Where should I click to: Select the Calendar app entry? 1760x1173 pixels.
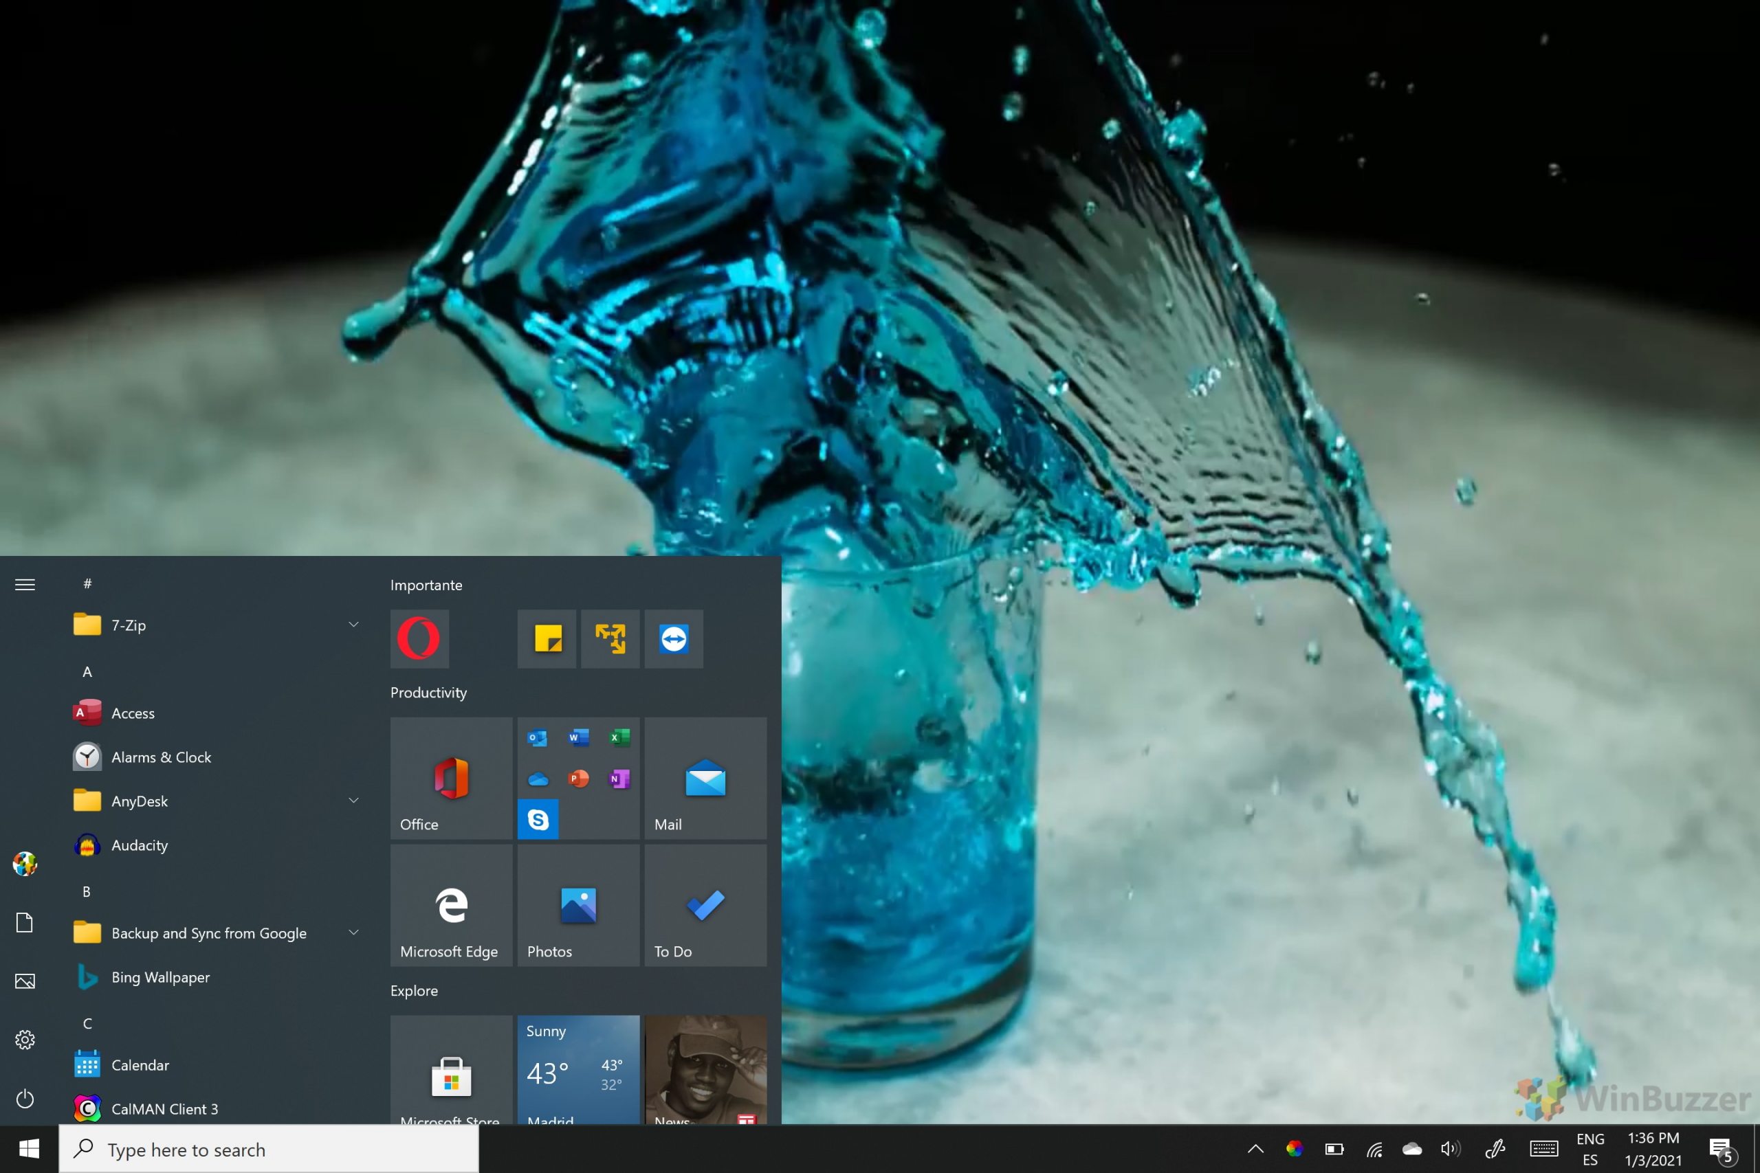click(140, 1063)
